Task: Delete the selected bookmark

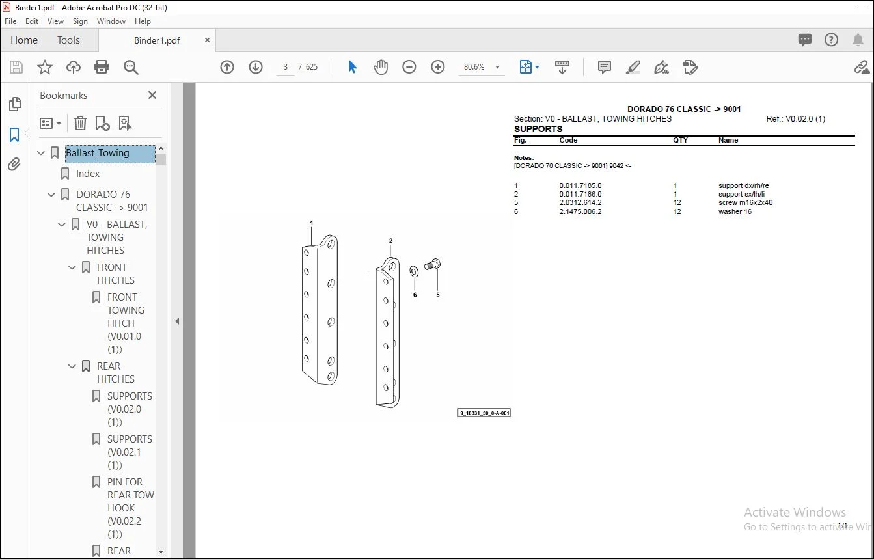Action: pyautogui.click(x=80, y=123)
